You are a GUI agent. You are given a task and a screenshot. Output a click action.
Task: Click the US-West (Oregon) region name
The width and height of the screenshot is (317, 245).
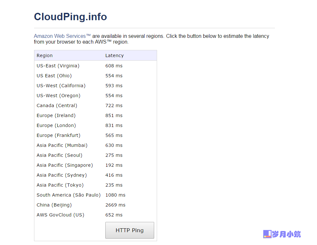(x=58, y=96)
